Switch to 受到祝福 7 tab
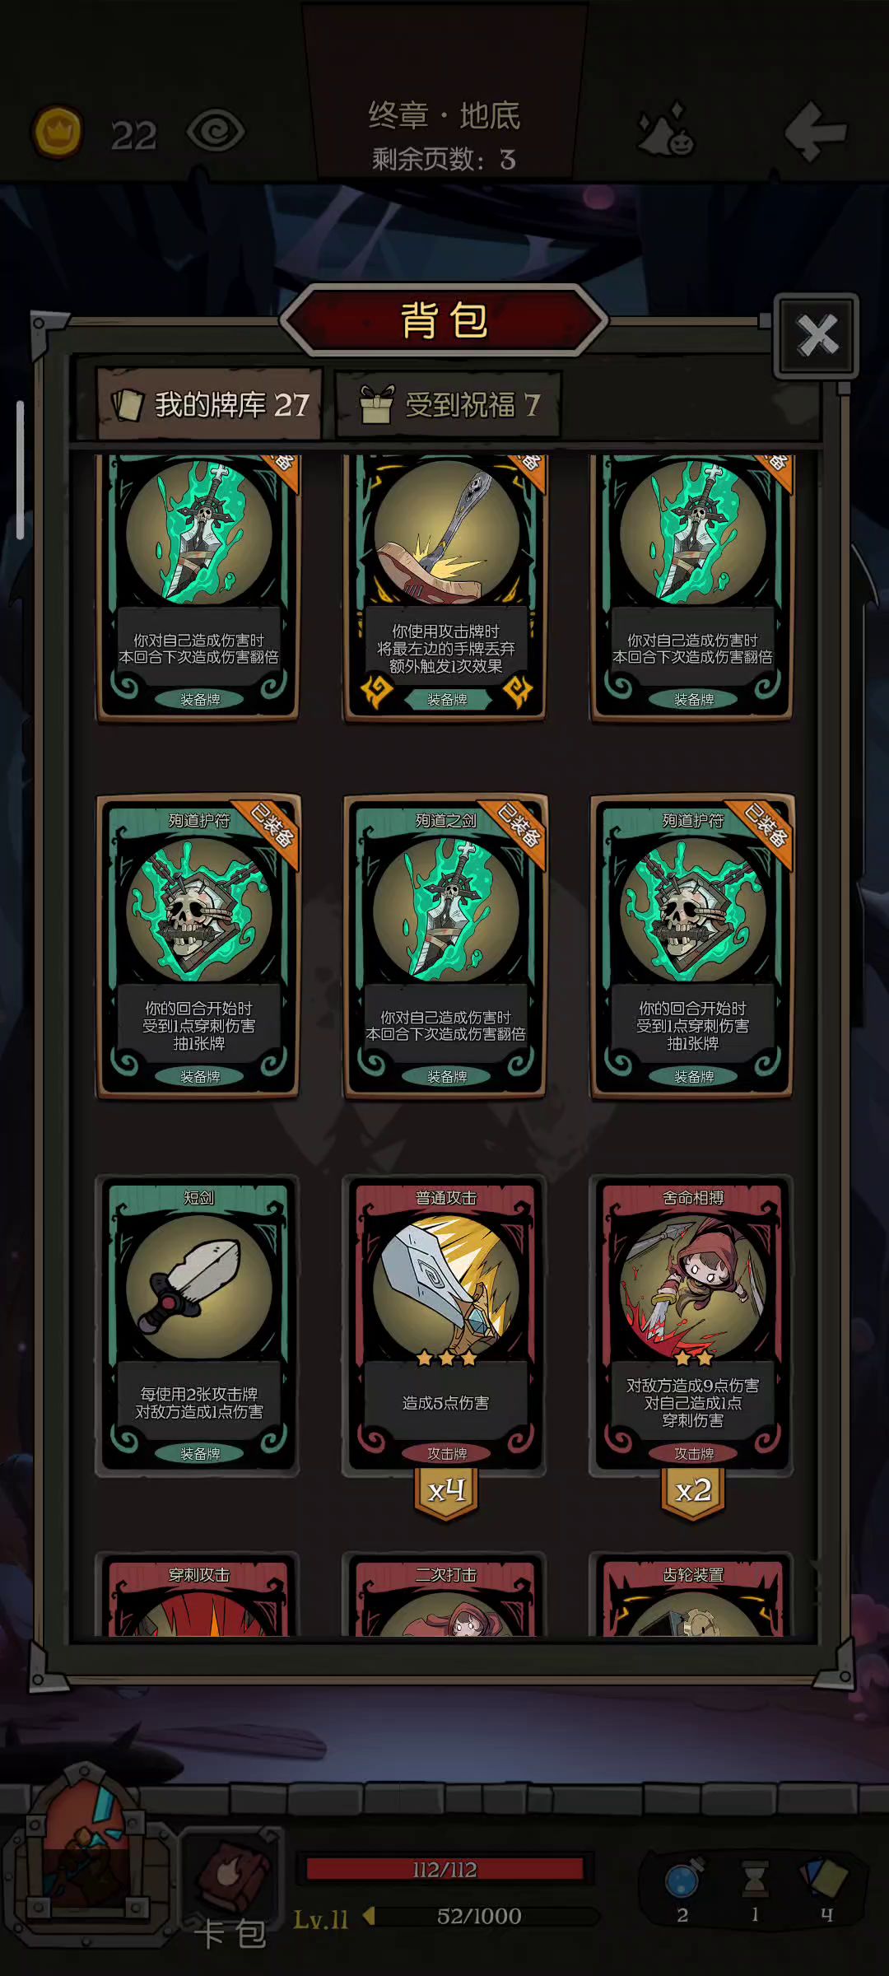 point(449,404)
